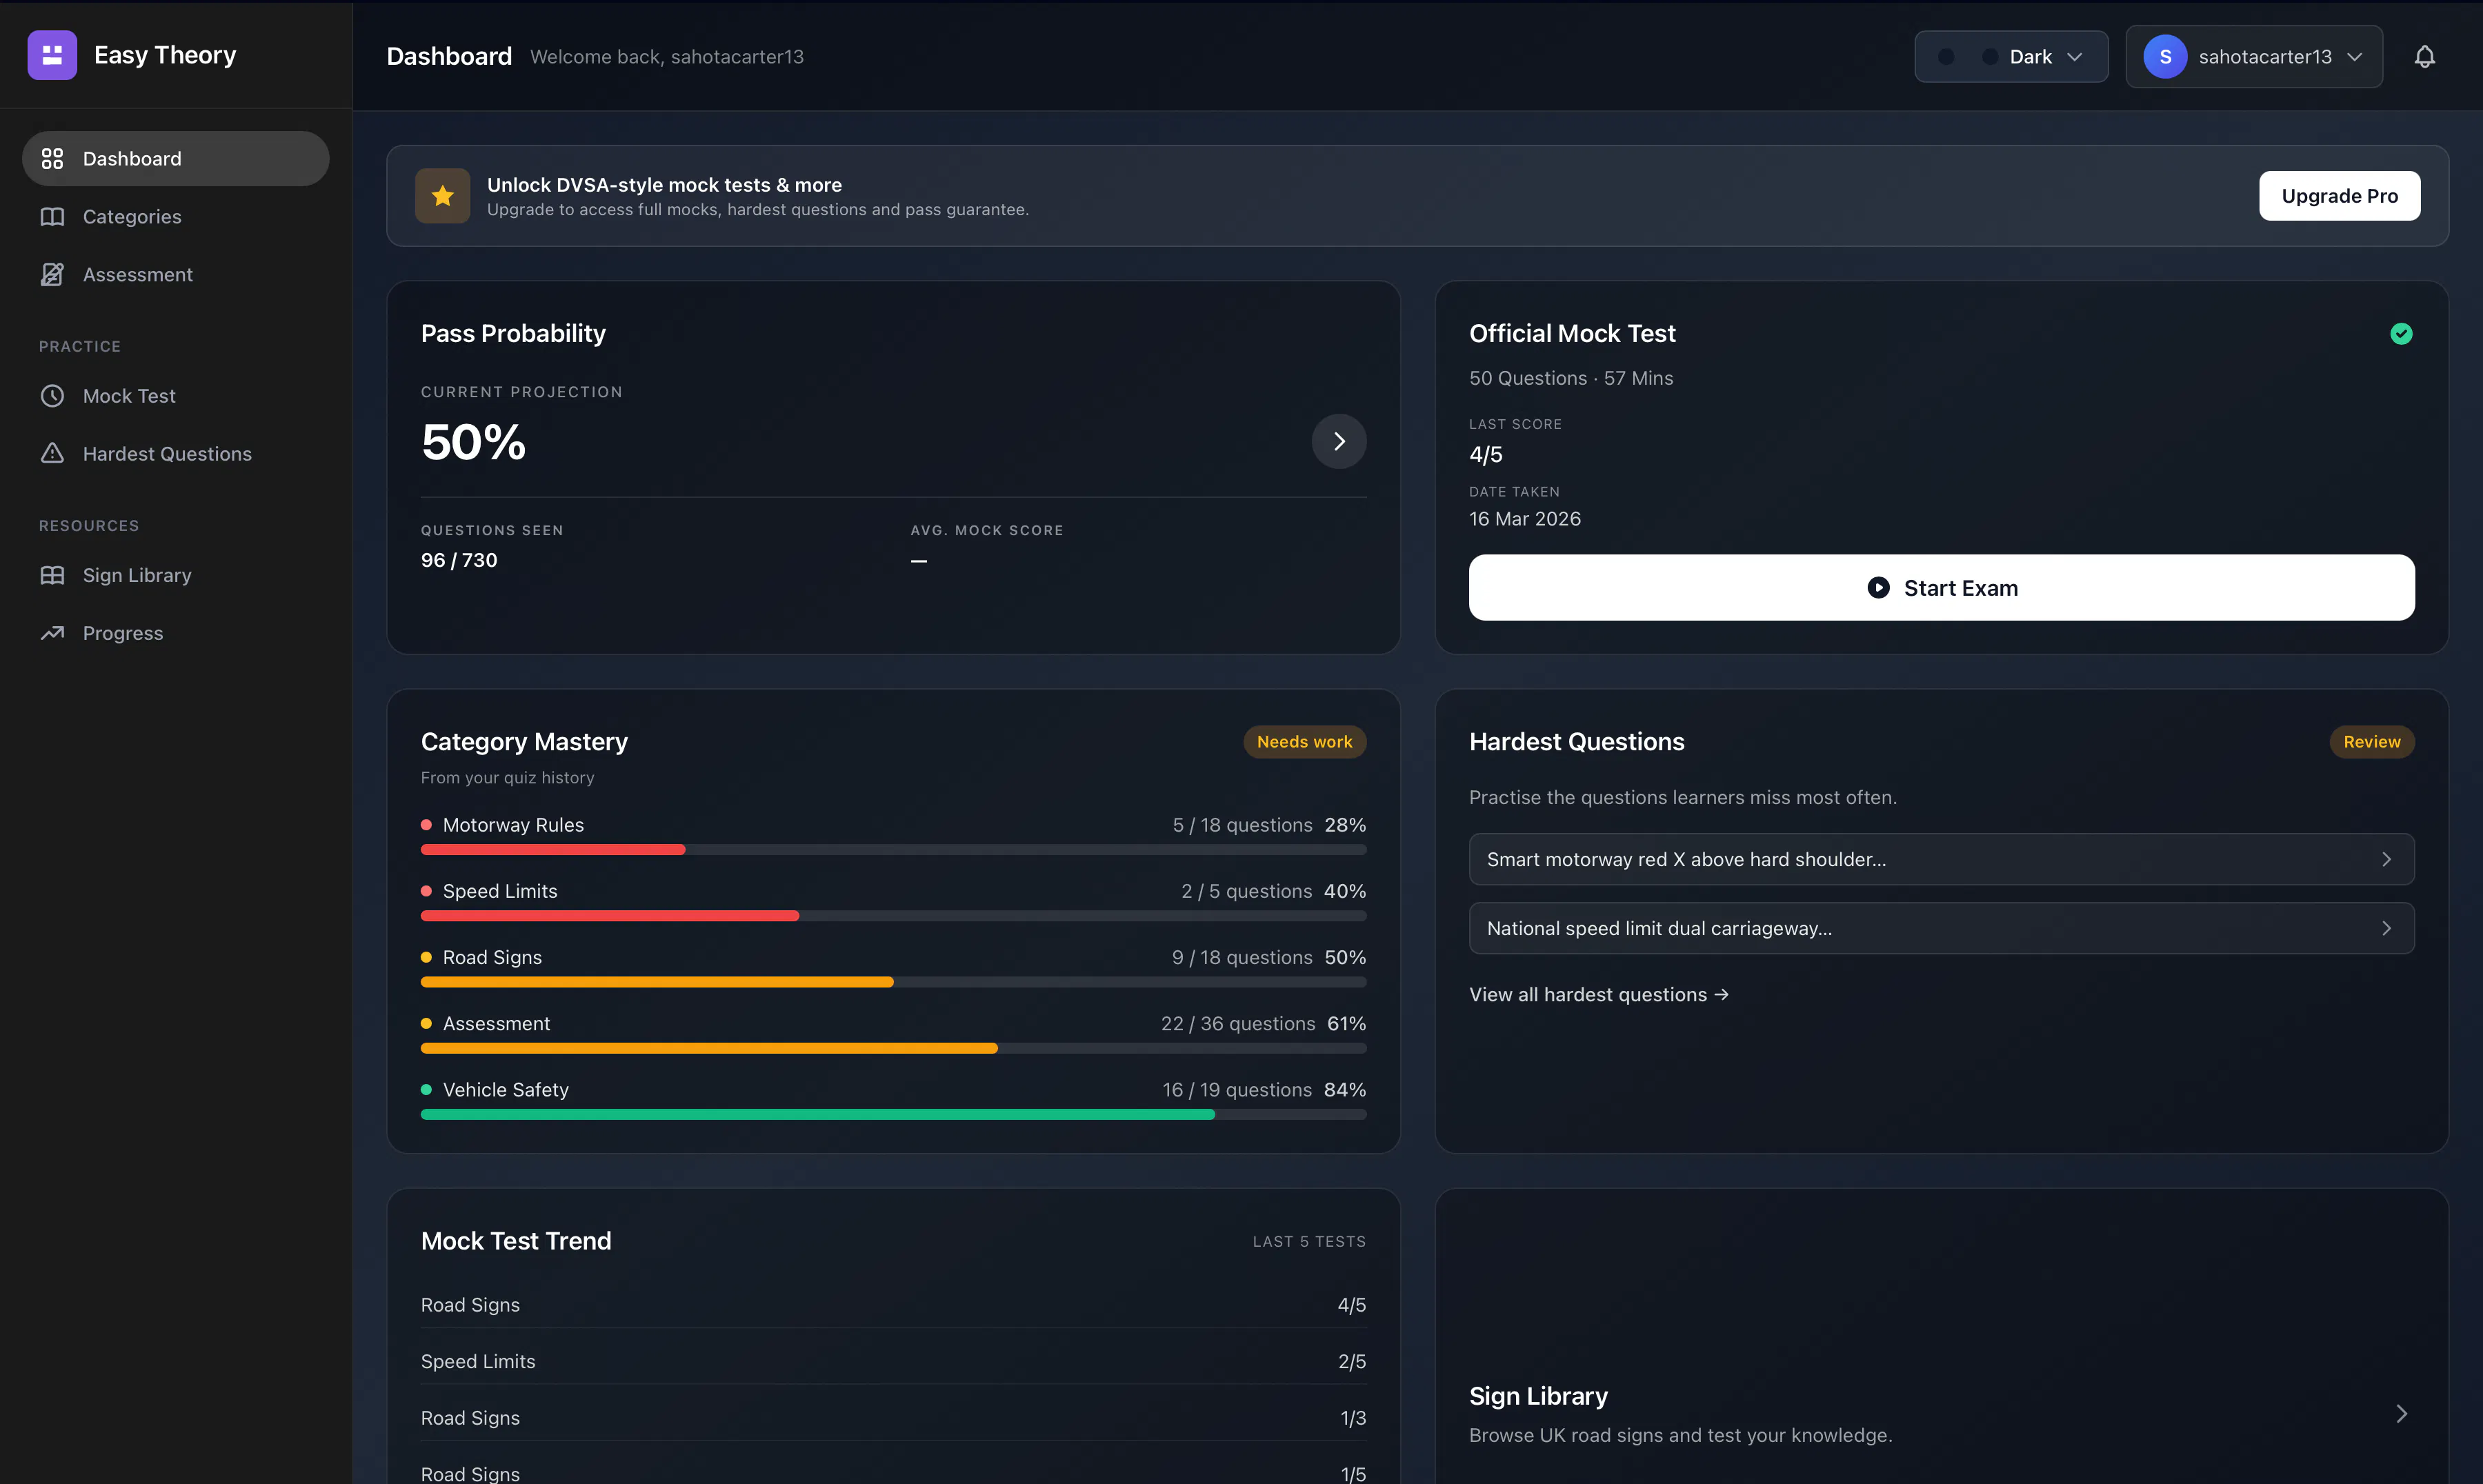Viewport: 2483px width, 1484px height.
Task: Click the red dot beside Motorway Rules
Action: (426, 825)
